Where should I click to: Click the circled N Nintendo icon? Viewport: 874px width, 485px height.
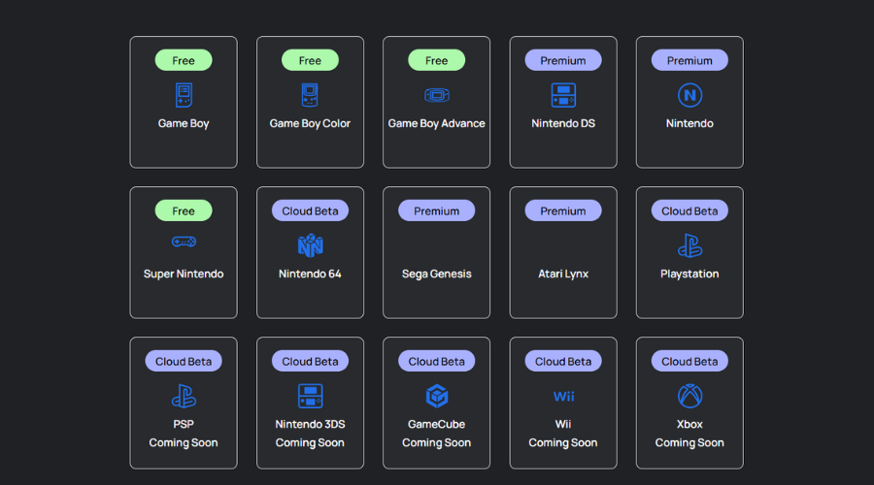point(689,95)
